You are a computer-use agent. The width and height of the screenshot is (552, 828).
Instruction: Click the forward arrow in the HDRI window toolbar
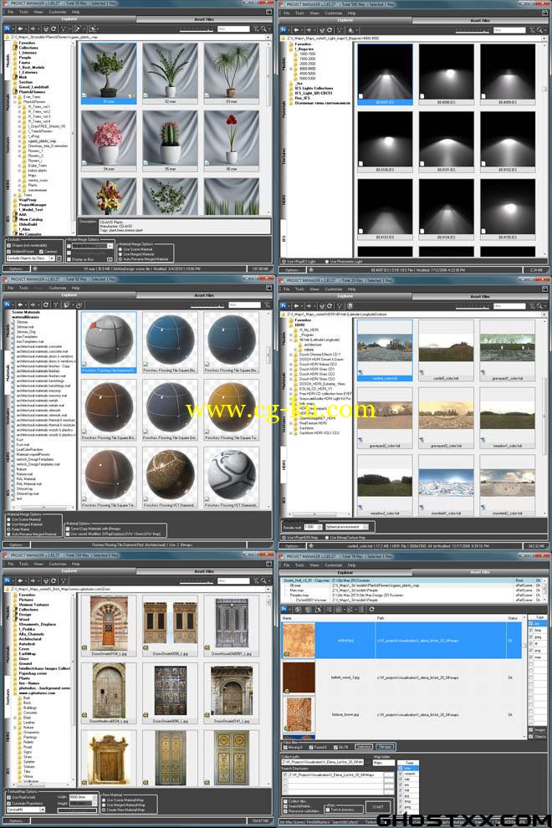point(309,306)
